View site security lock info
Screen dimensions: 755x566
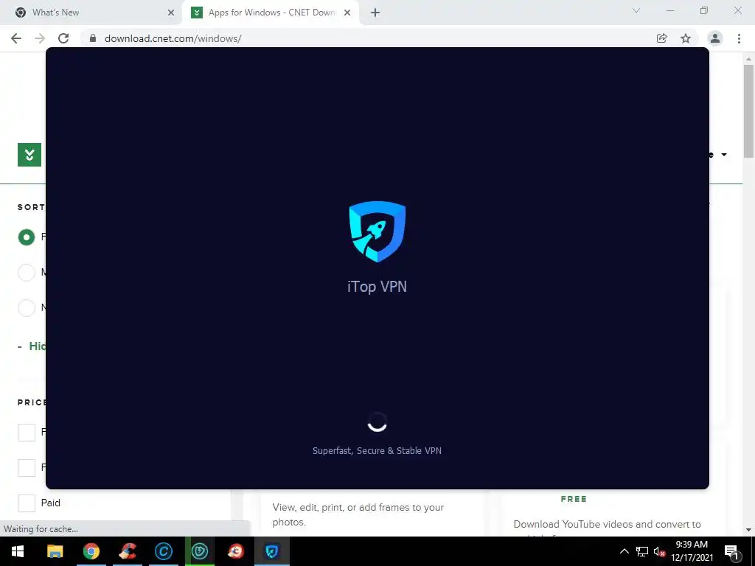(x=93, y=38)
